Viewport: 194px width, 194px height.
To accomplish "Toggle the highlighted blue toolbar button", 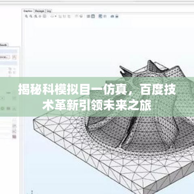I will [x=100, y=16].
